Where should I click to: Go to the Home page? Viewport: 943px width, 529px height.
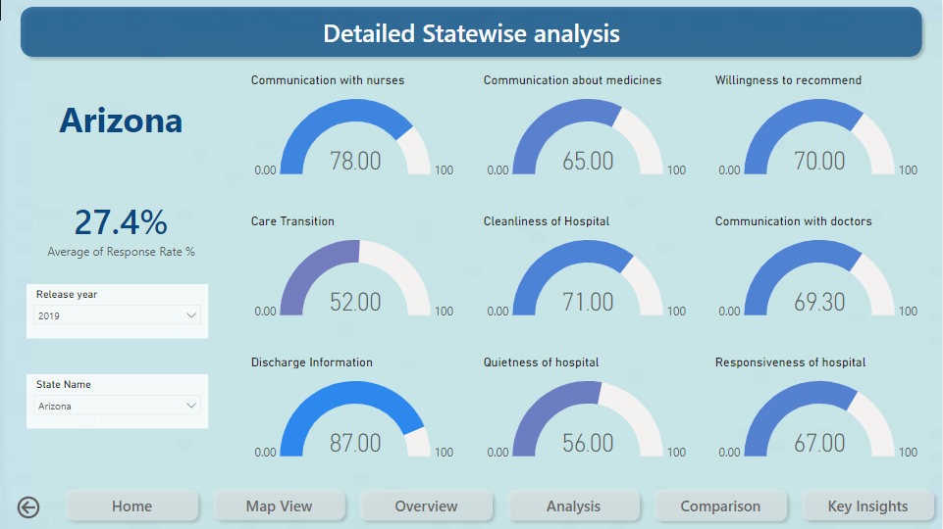coord(132,505)
